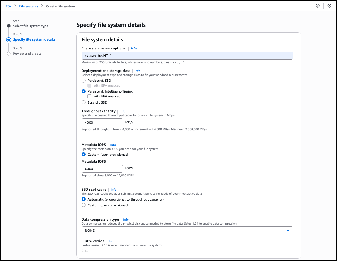The width and height of the screenshot is (337, 261).
Task: Open Info link for File system name
Action: pos(133,48)
